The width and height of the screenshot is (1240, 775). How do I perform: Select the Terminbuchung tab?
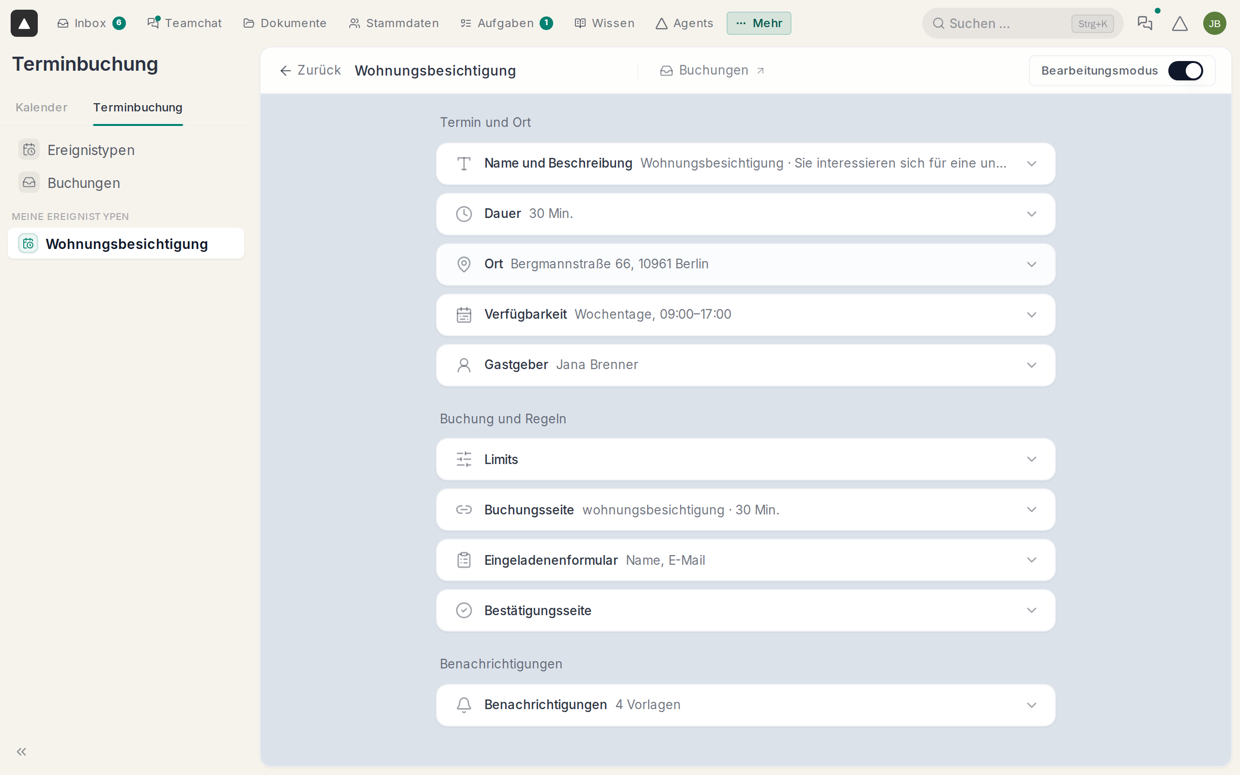(138, 107)
